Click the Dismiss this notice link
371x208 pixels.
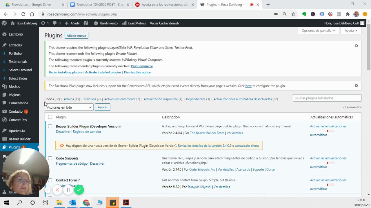[137, 72]
